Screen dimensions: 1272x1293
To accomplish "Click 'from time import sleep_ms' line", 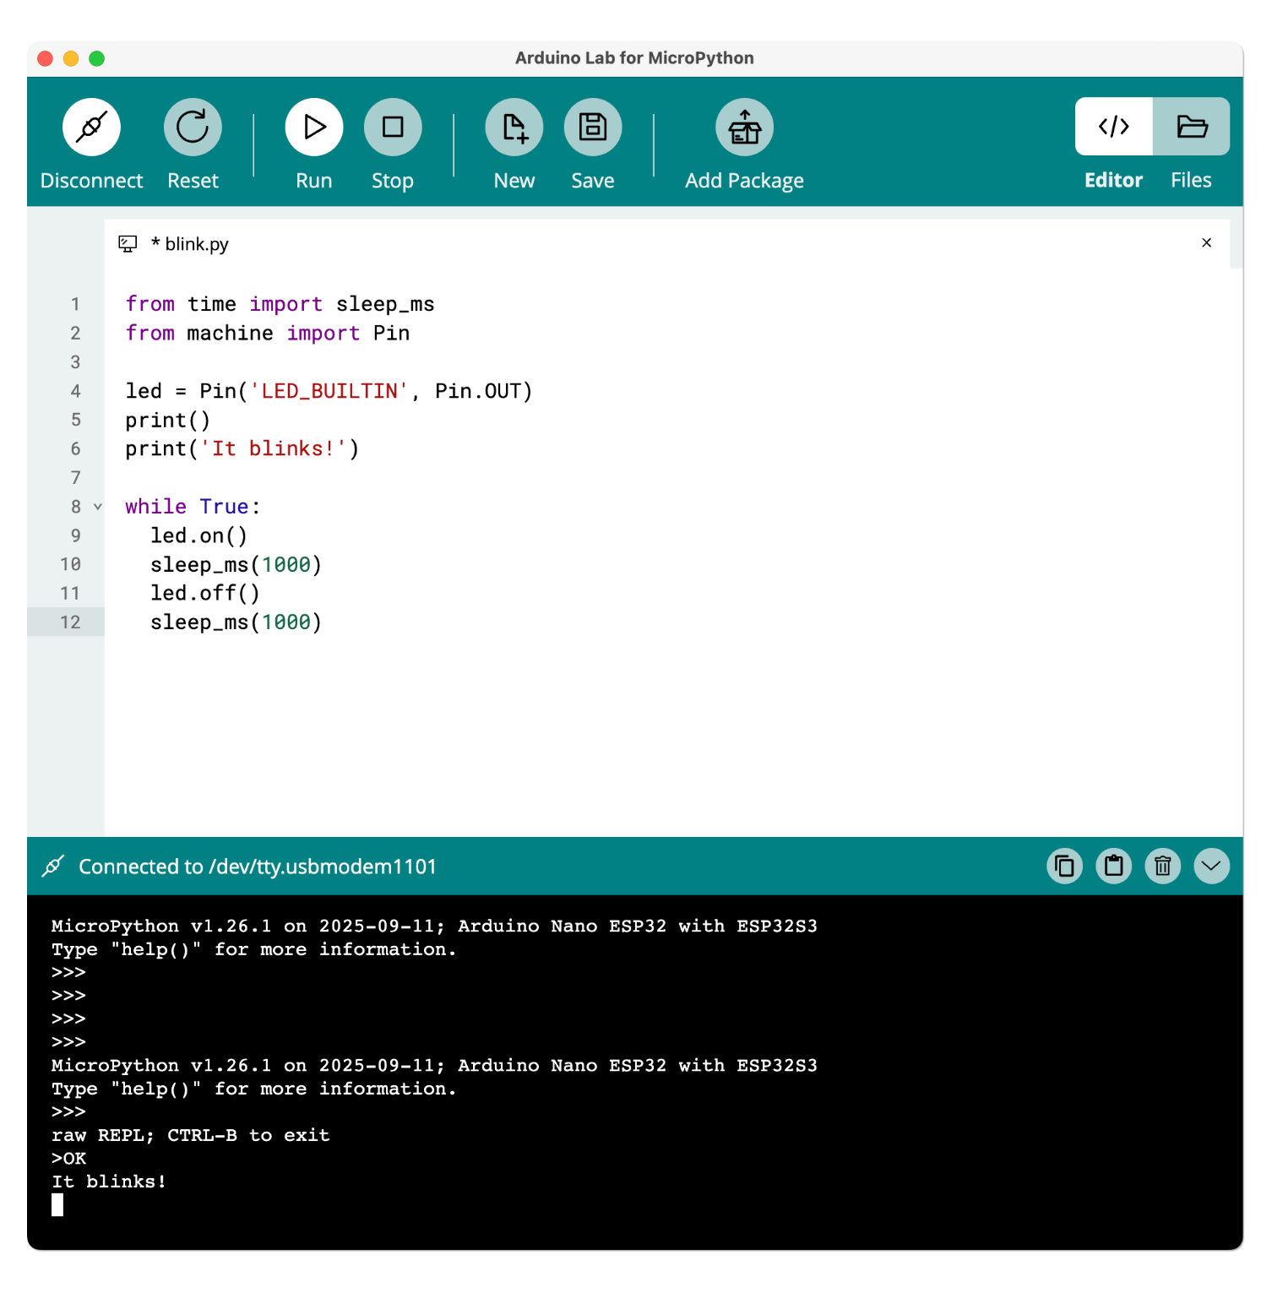I will (x=280, y=305).
